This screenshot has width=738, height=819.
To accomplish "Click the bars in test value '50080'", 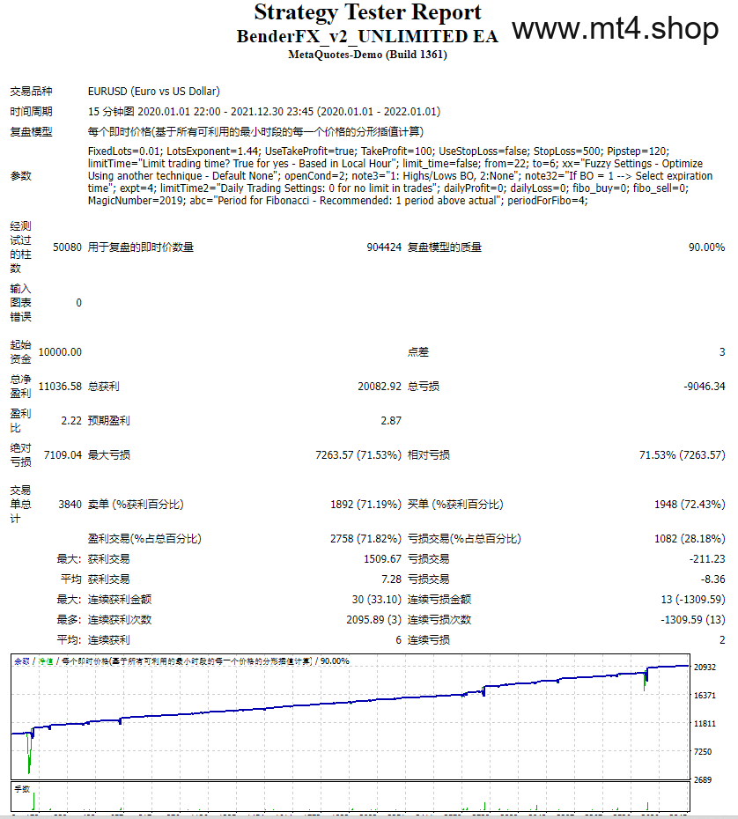I will tap(67, 247).
